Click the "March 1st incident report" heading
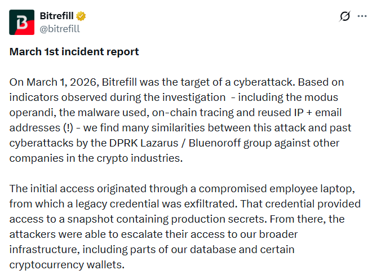The image size is (372, 279). point(74,52)
